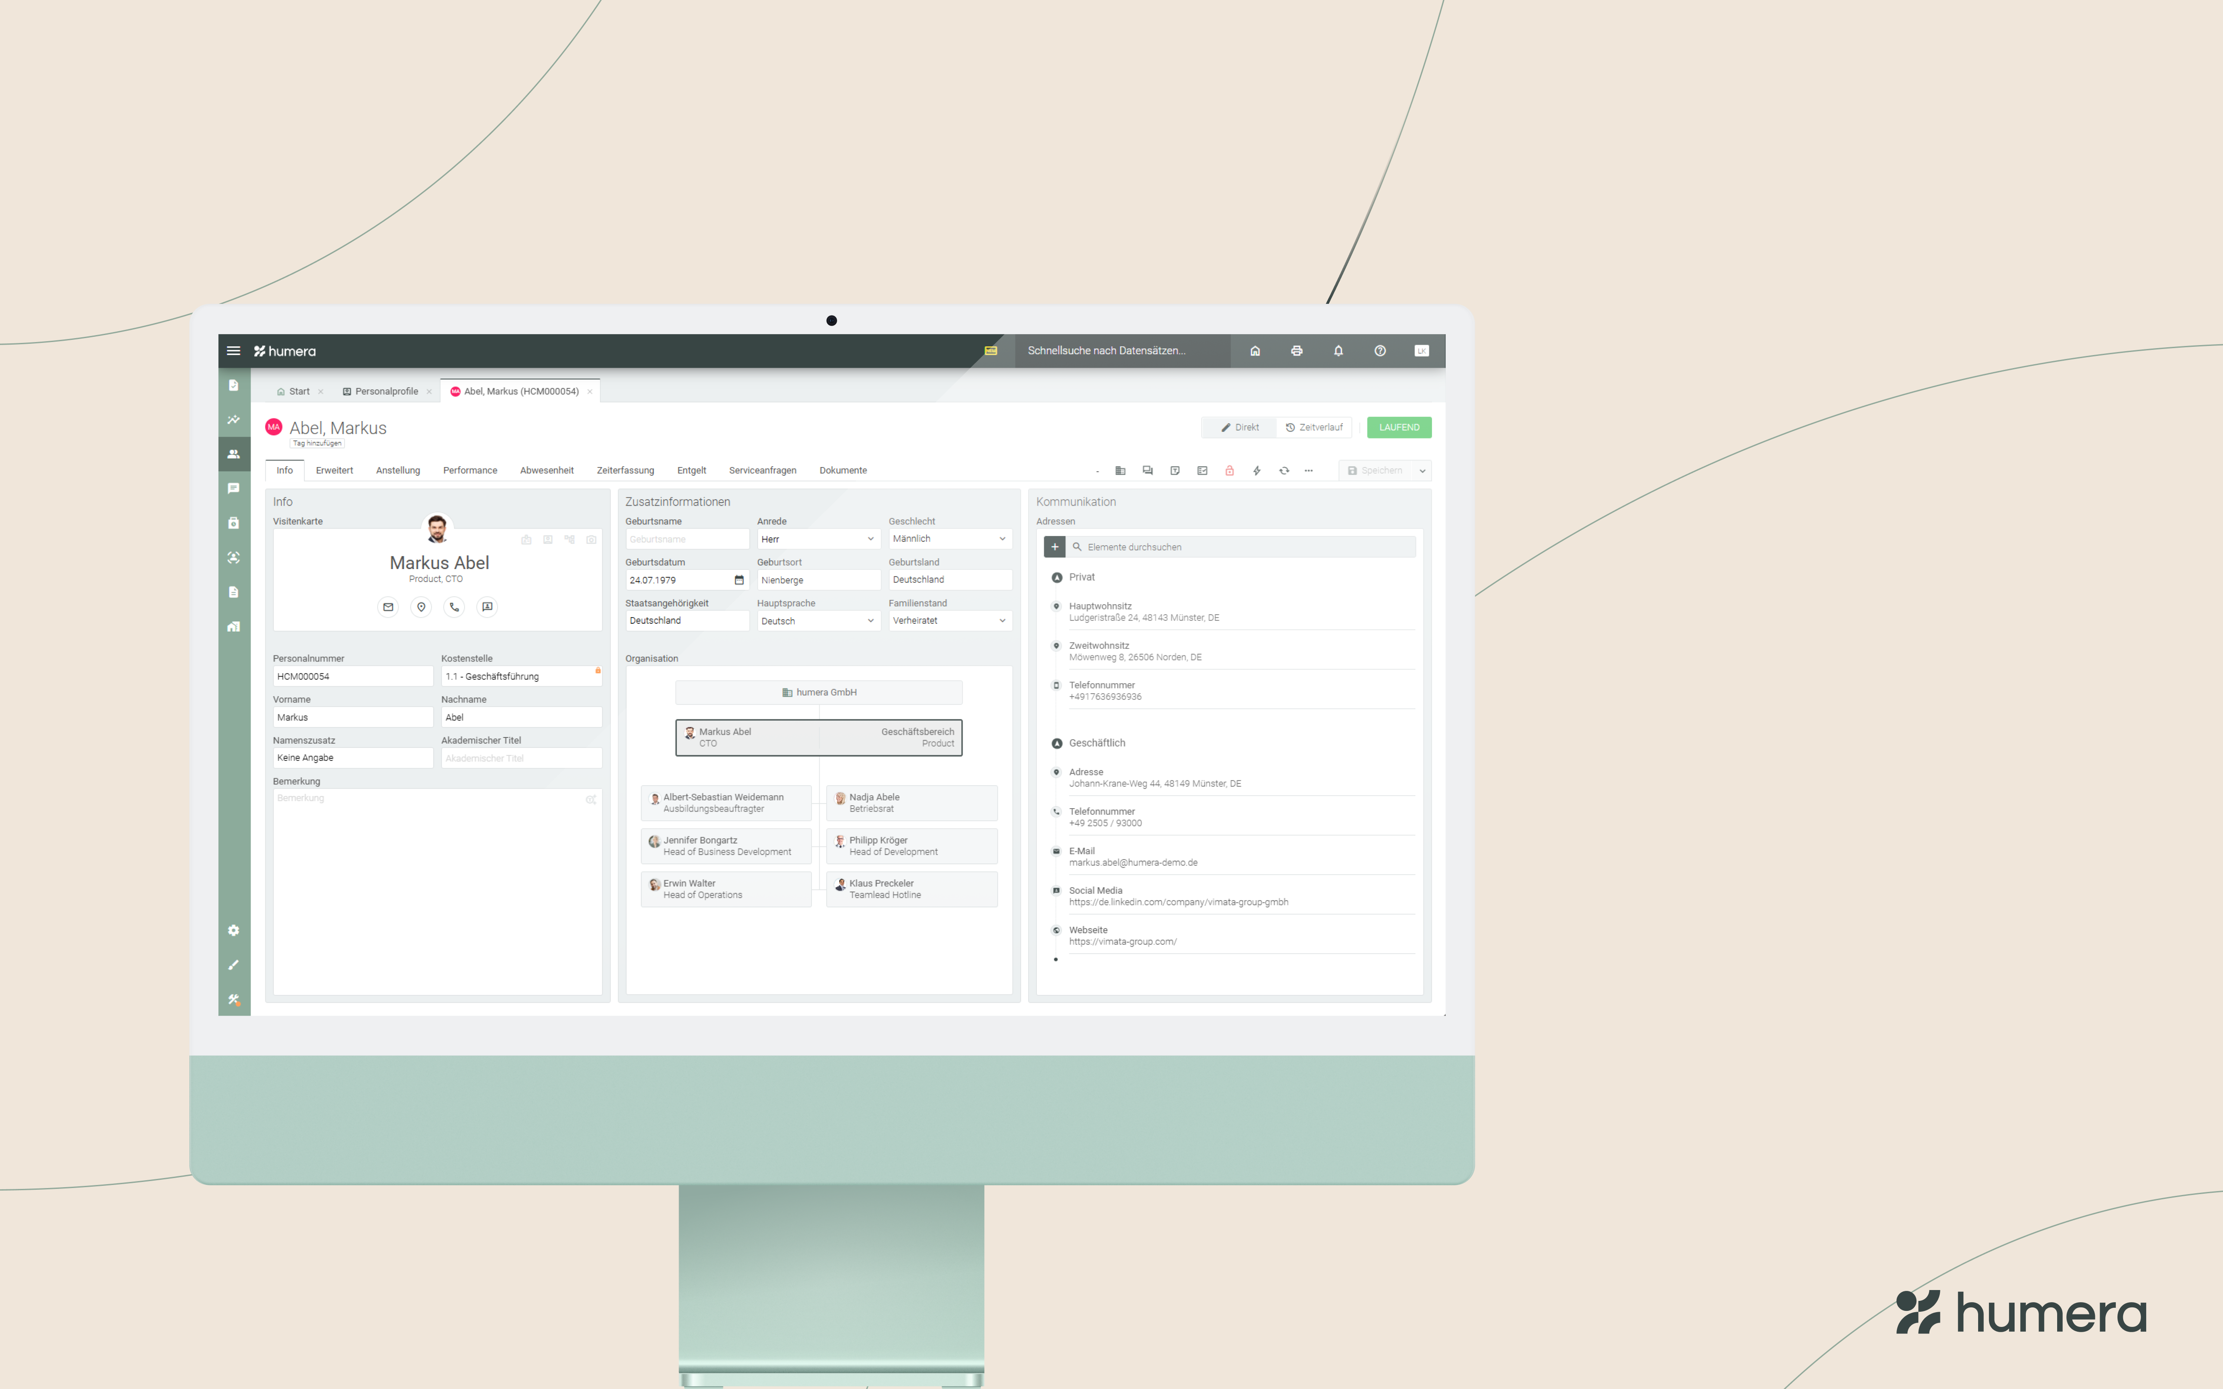
Task: Collapse the Geschäftlich address group
Action: tap(1056, 743)
